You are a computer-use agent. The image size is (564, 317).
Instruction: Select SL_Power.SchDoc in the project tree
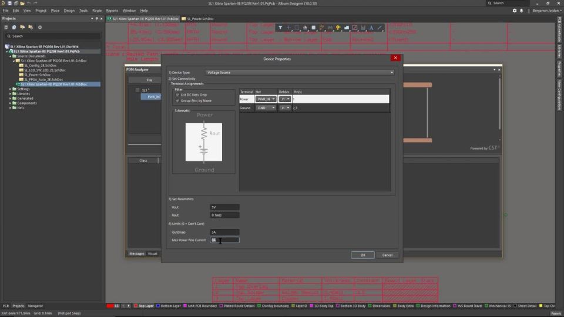(38, 75)
